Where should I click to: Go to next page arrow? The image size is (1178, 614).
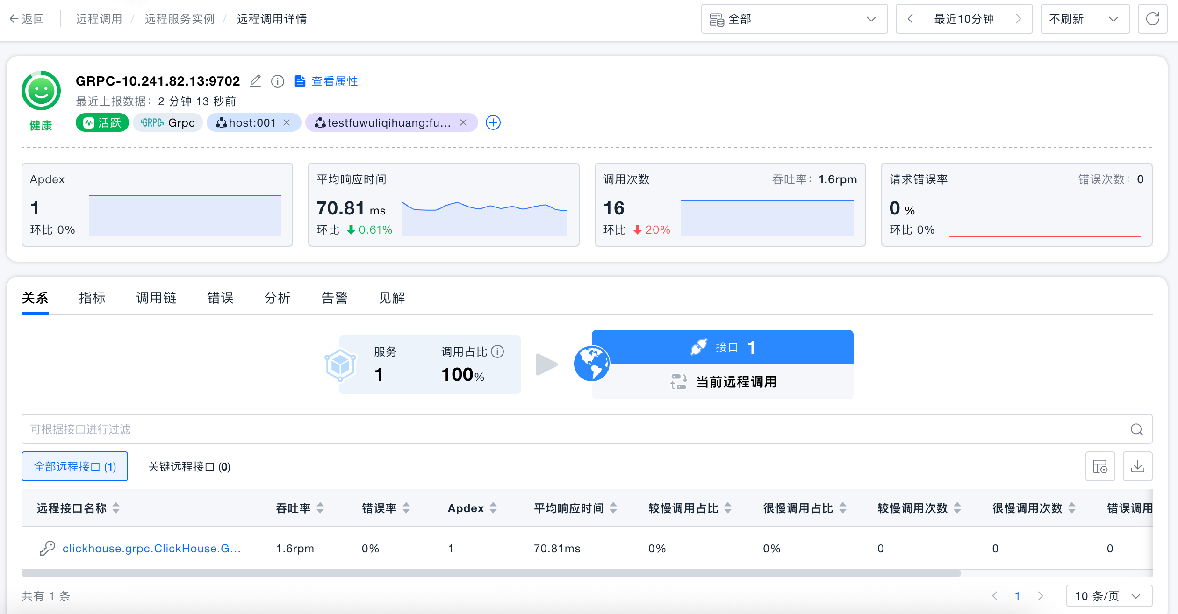click(x=1040, y=596)
